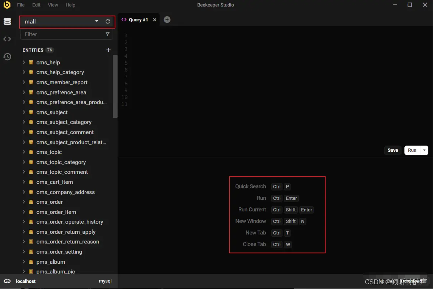Click the cms_topic table icon
Screen dimensions: 433x289
pos(31,152)
